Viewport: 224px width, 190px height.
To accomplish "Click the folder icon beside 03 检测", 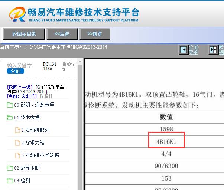I will [x=10, y=181].
